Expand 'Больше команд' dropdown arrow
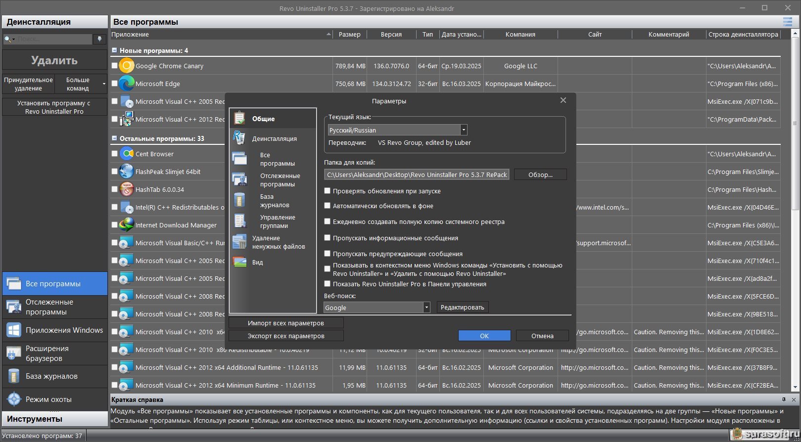Viewport: 801px width, 442px height. (x=104, y=84)
